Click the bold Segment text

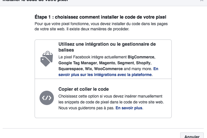(126, 63)
